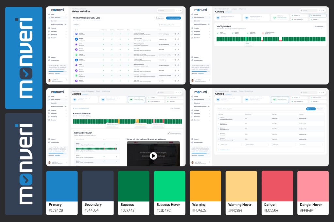
Task: Click Zurück zur Clicktest Übersicht link
Action: click(81, 109)
